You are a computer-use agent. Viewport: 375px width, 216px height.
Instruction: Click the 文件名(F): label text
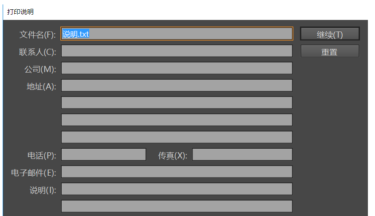38,35
